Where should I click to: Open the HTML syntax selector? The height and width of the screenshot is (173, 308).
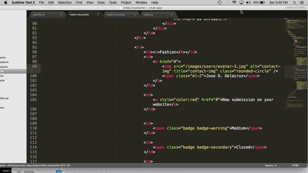[295, 165]
